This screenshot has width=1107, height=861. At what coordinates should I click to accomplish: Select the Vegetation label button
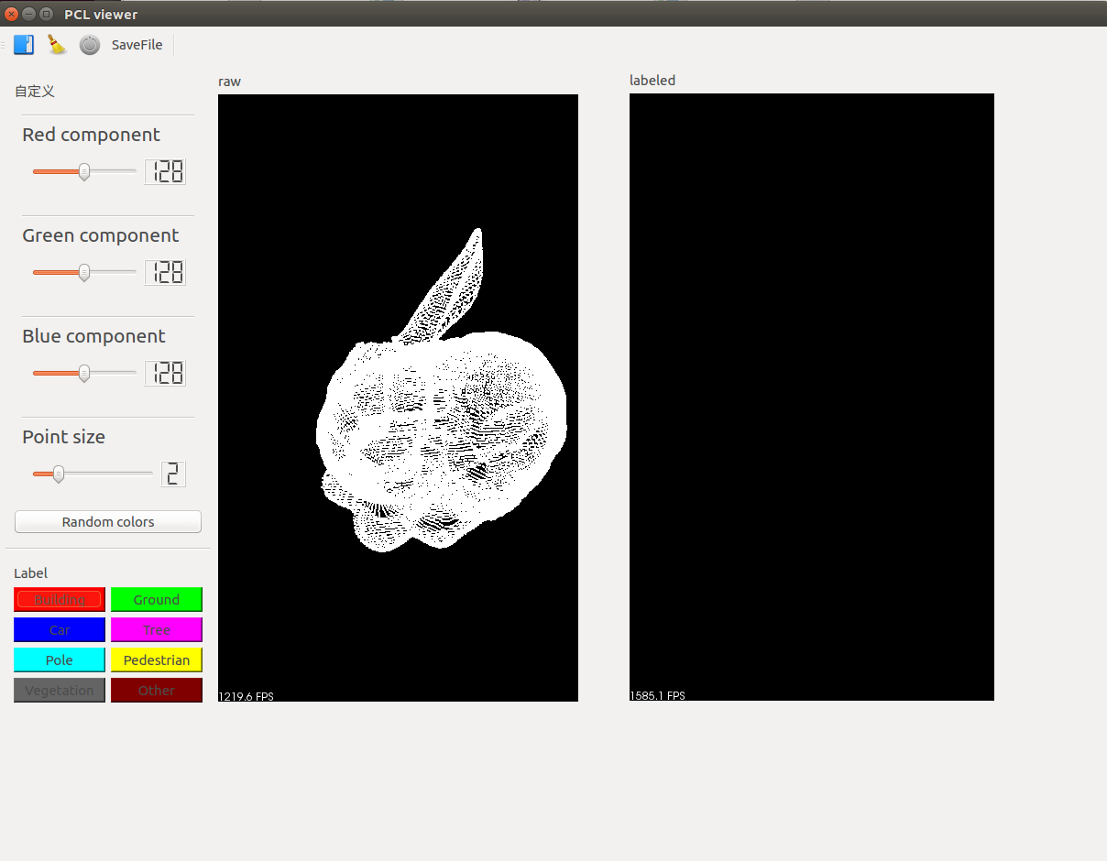click(x=60, y=691)
